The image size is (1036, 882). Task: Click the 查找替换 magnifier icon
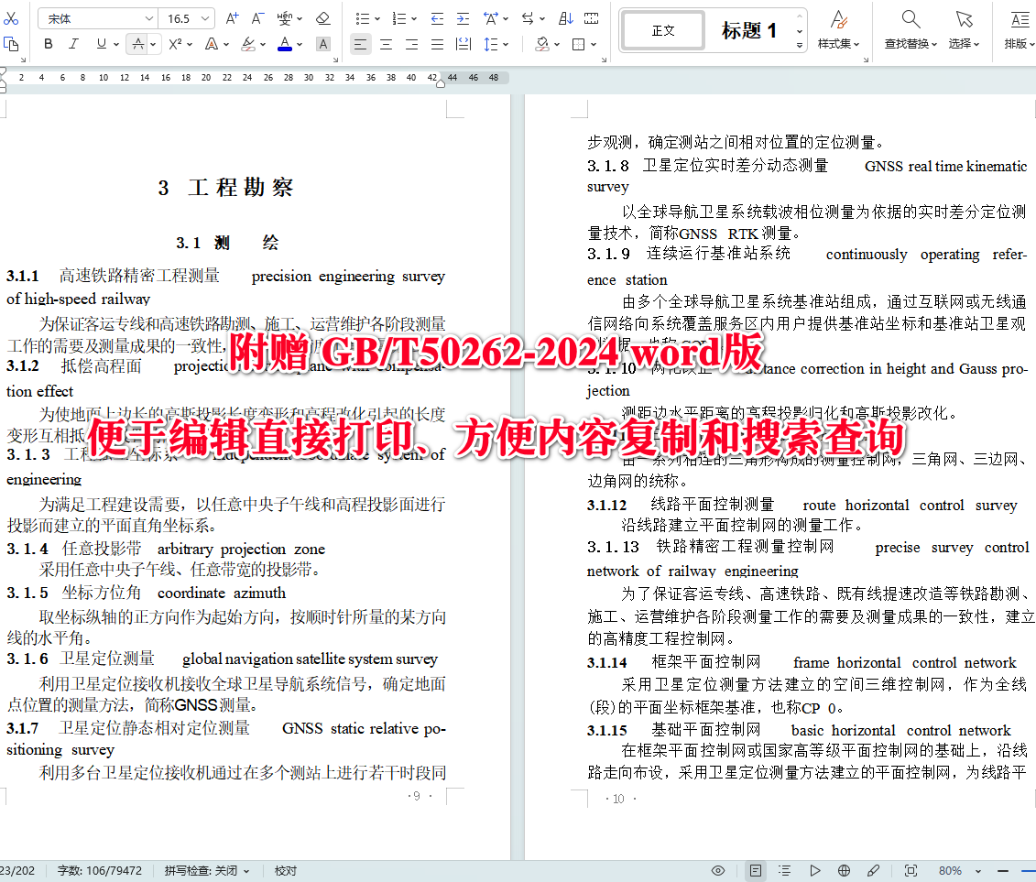coord(910,29)
